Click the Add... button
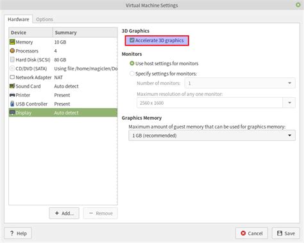The height and width of the screenshot is (243, 304). 64,213
